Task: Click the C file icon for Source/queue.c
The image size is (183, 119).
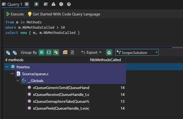Action: coord(18,74)
